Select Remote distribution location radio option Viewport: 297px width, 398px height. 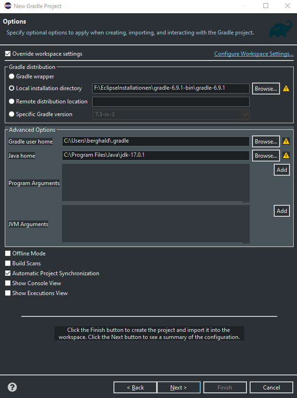11,102
